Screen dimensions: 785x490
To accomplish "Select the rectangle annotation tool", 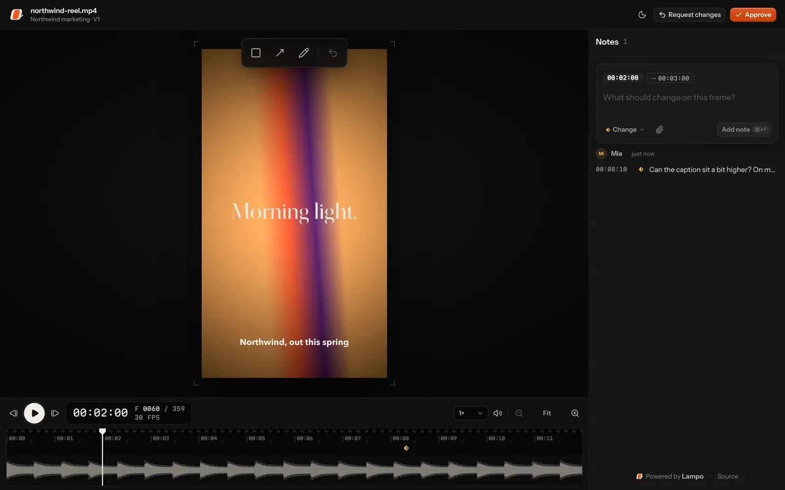I will click(256, 53).
